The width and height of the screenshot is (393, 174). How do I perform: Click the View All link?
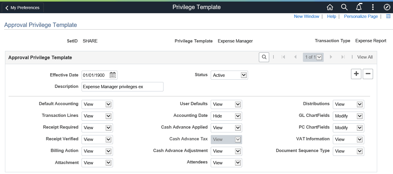(365, 57)
